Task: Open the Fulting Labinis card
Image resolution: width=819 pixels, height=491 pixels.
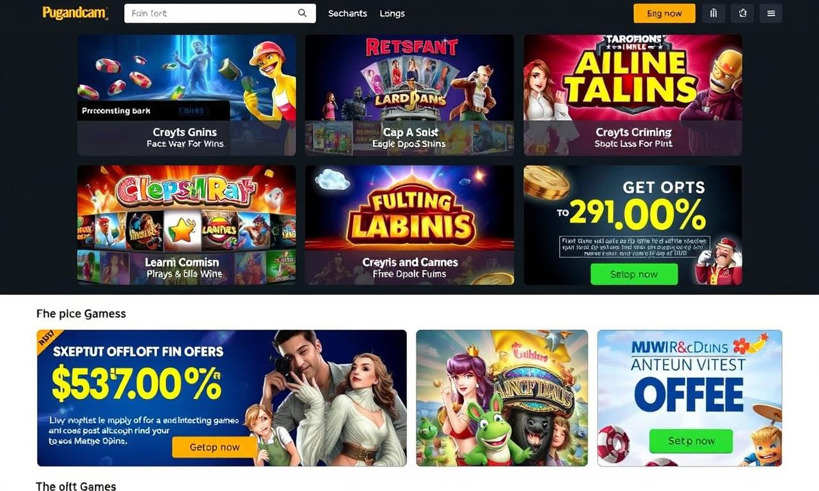Action: [409, 225]
